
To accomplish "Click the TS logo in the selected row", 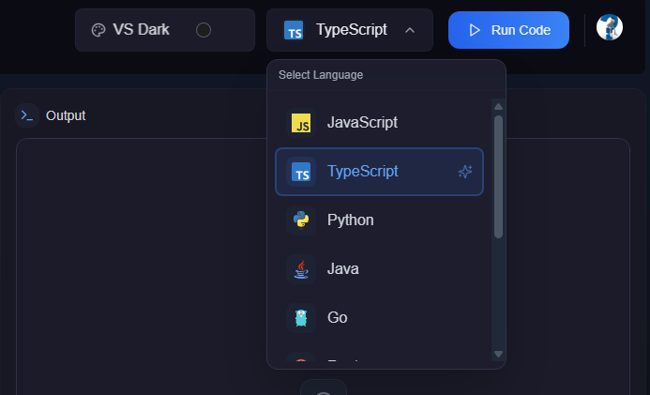I will [x=301, y=172].
